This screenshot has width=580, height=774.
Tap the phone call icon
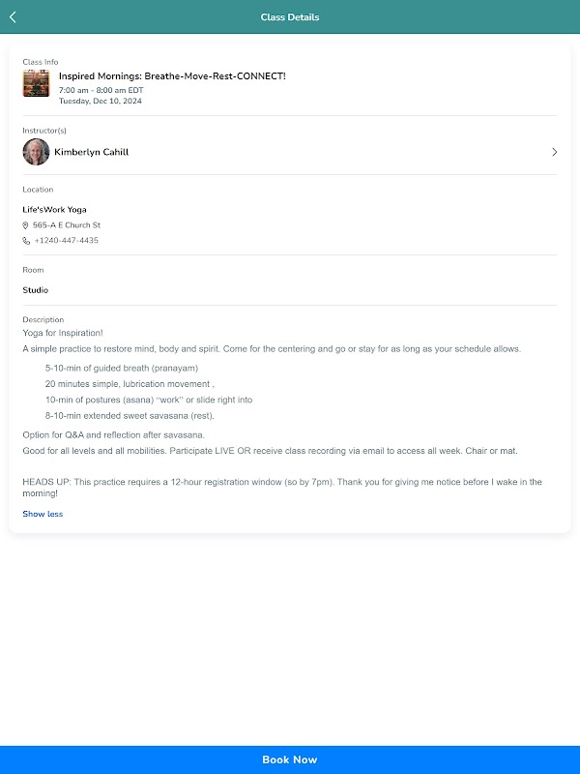point(26,240)
